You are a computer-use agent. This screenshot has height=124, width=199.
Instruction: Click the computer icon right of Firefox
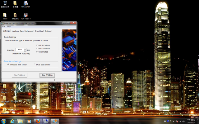coord(46,121)
